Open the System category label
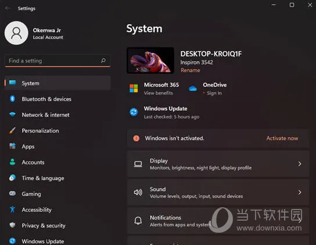 [30, 83]
